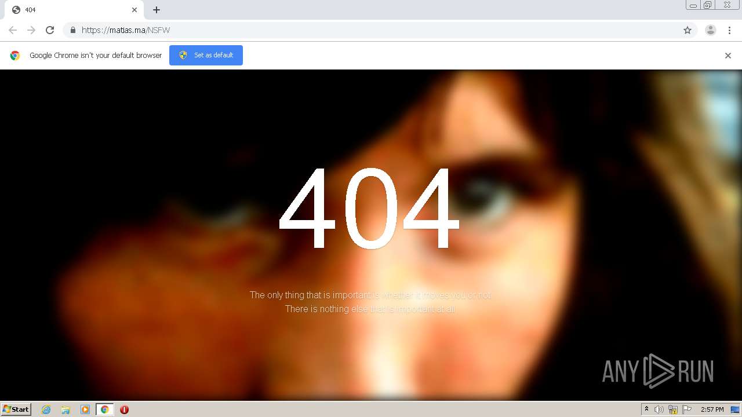
Task: View site security lock information
Action: [x=72, y=30]
